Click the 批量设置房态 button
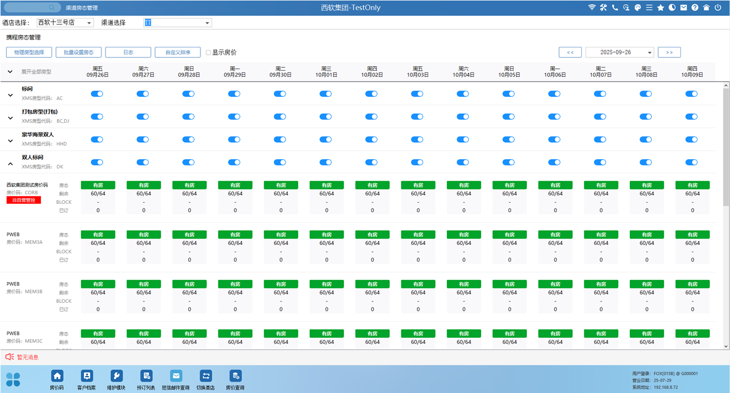730x393 pixels. click(79, 53)
